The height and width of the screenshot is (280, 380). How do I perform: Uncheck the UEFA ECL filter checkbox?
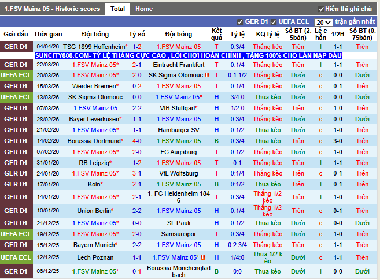point(274,22)
